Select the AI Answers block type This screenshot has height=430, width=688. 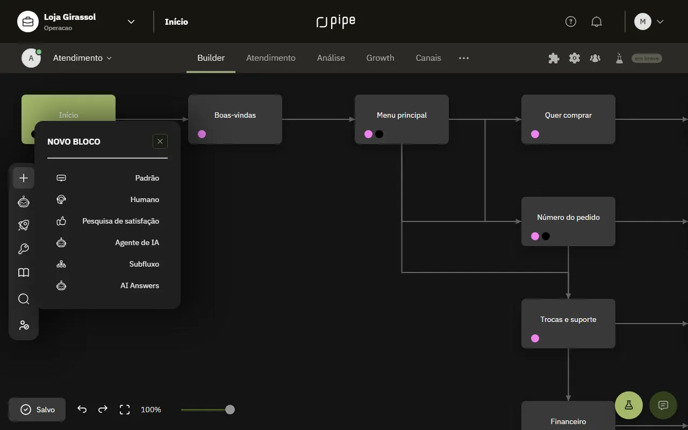point(107,285)
